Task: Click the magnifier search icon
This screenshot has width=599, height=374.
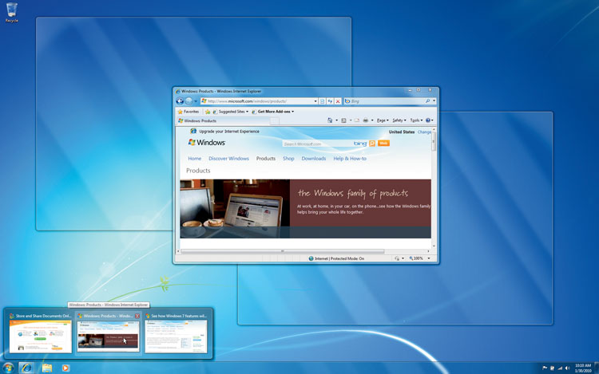Action: tap(427, 101)
